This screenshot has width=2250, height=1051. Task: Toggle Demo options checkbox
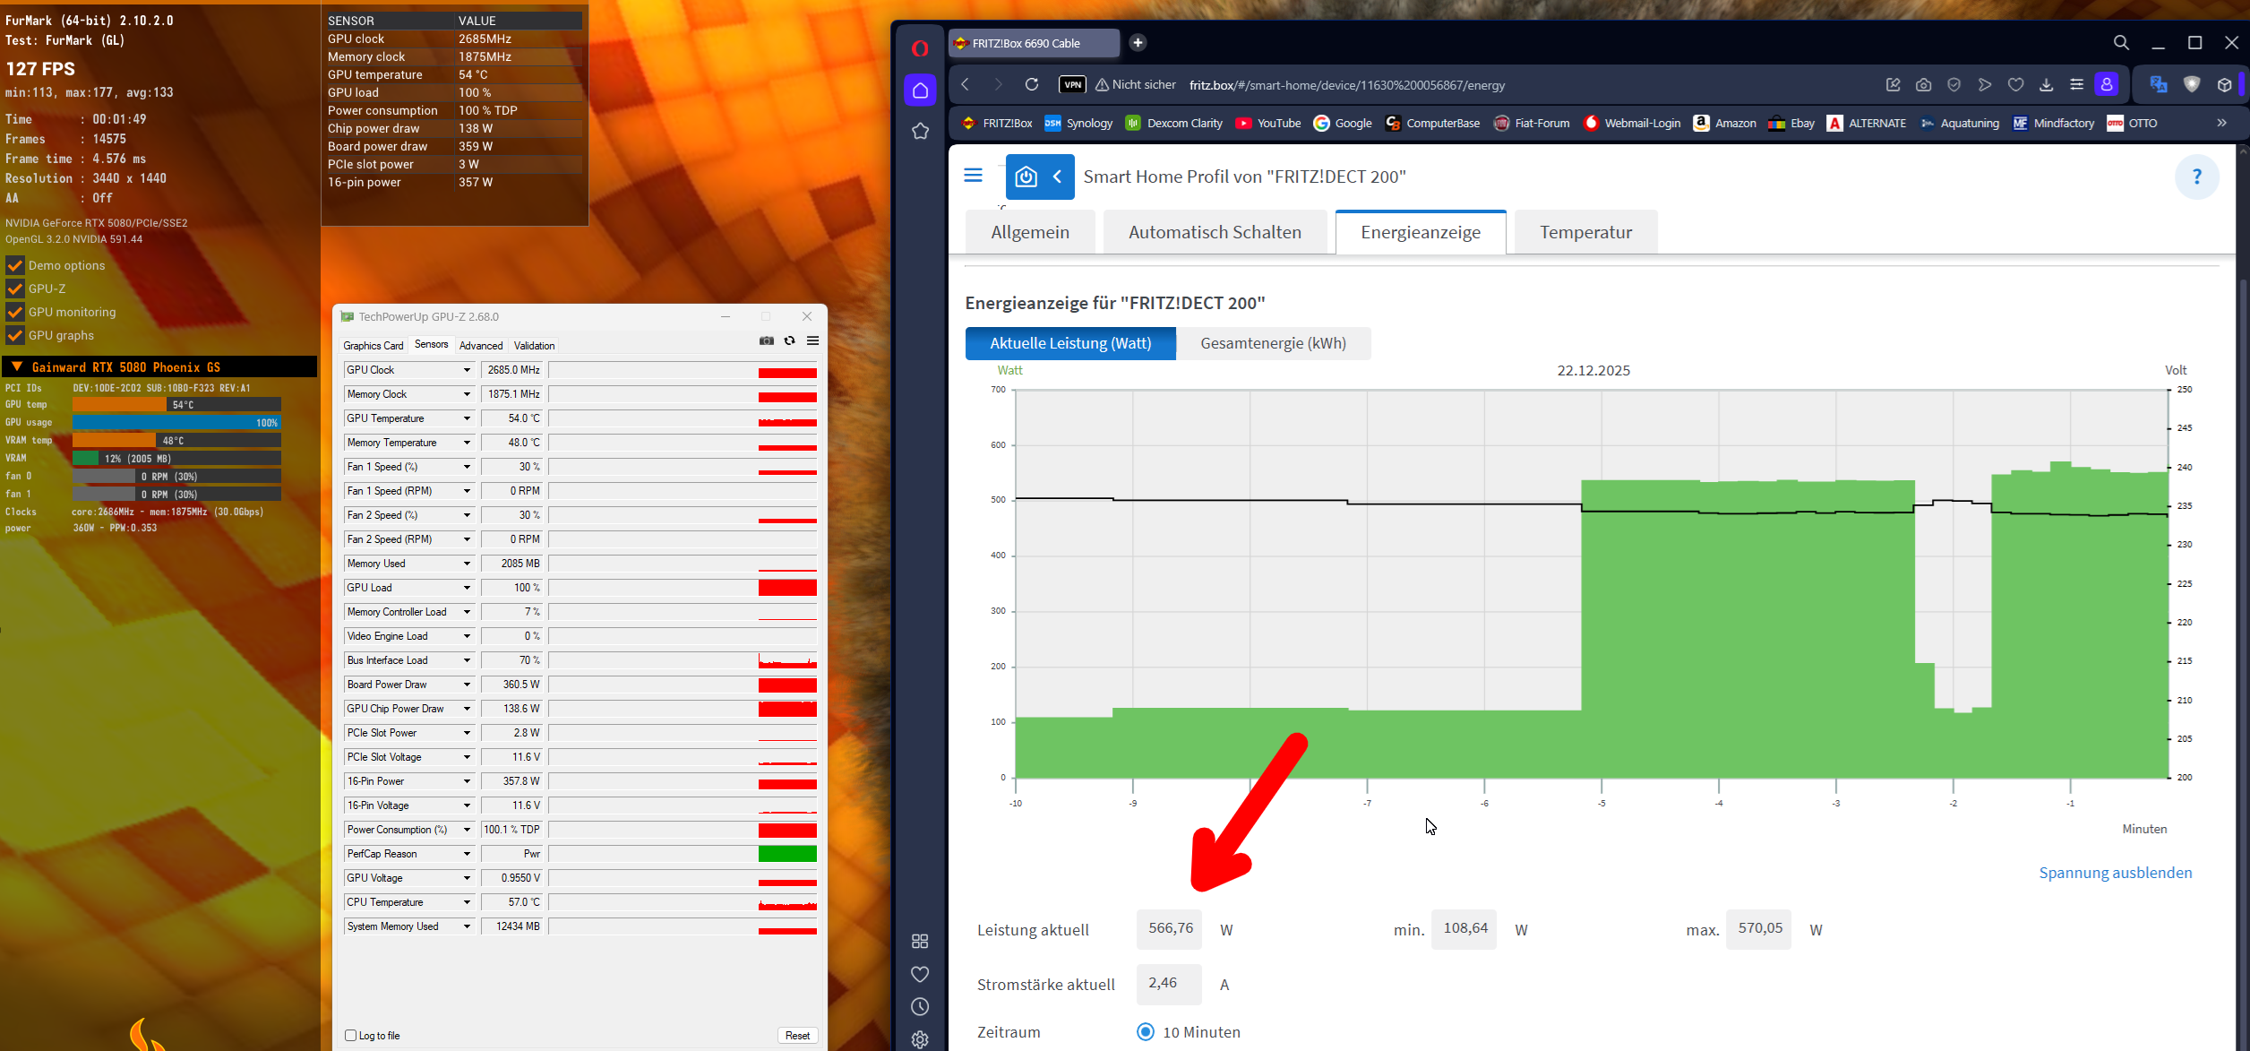pyautogui.click(x=15, y=265)
